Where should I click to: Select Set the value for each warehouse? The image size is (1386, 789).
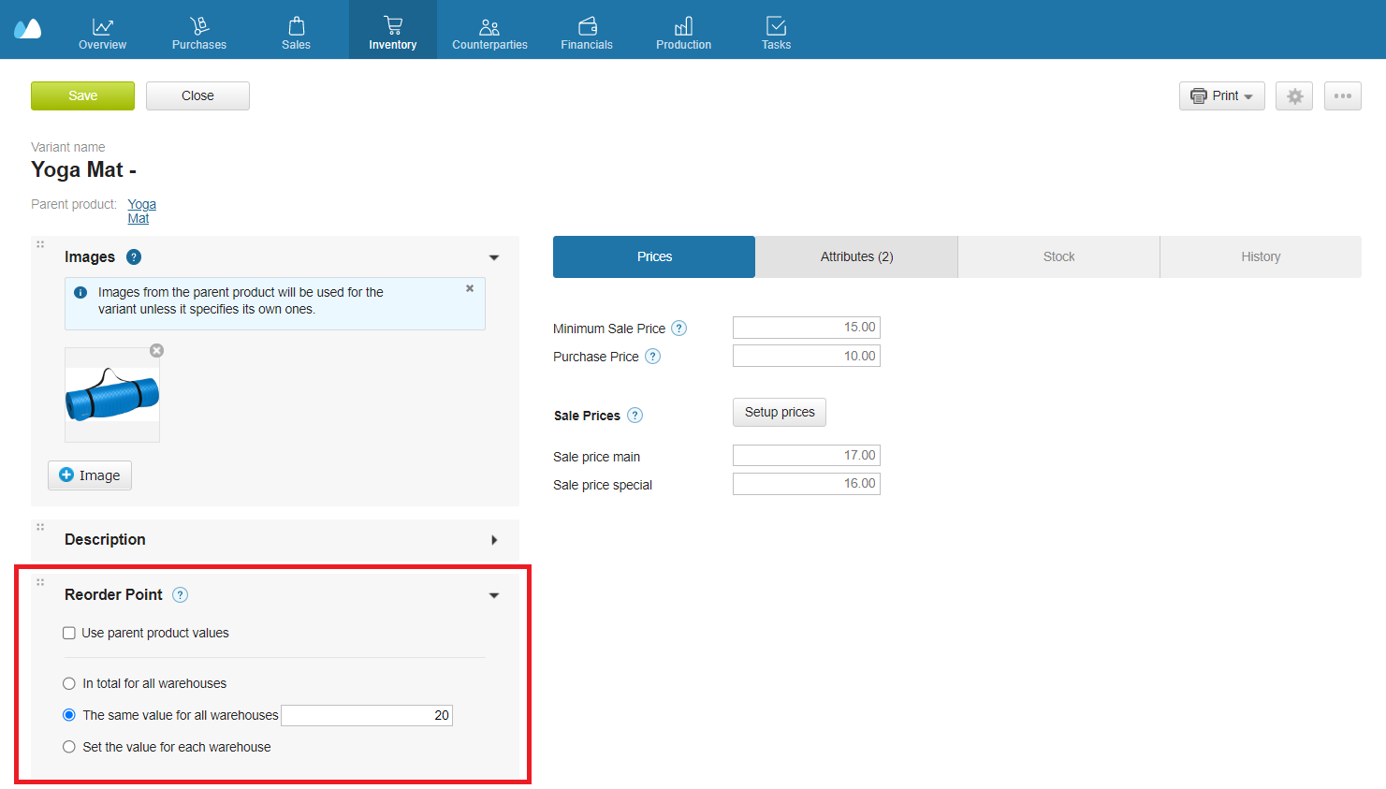click(x=69, y=747)
